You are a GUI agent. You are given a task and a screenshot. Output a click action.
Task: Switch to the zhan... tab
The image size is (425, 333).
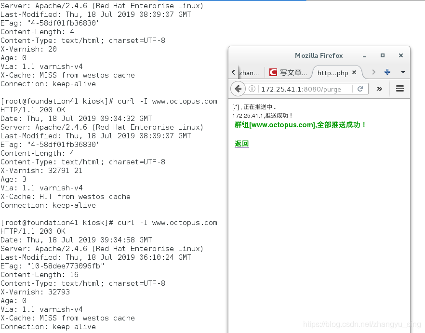tap(249, 73)
